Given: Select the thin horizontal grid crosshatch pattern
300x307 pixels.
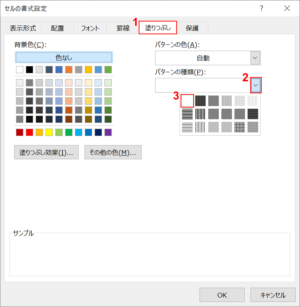Looking at the screenshot, I should click(x=240, y=127).
